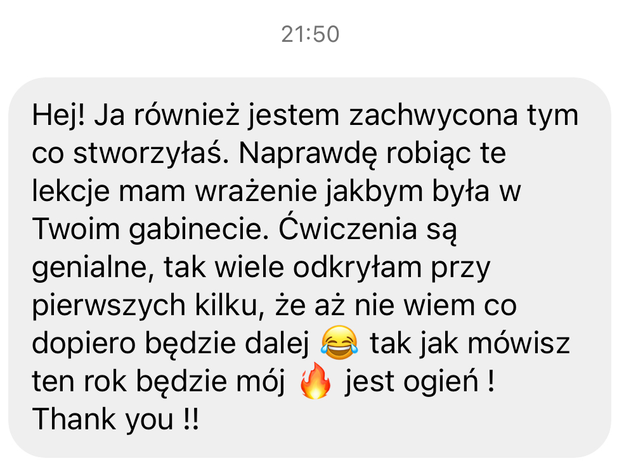Screen dimensions: 624x468
Task: Click the word "dopiero" before the emoji line
Action: [x=84, y=344]
